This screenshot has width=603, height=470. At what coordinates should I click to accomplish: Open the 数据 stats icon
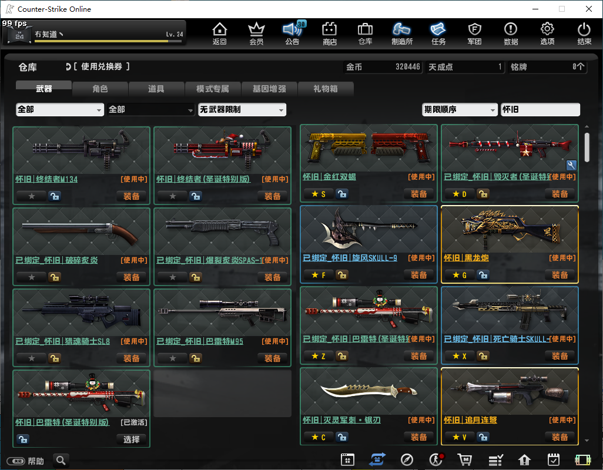[x=511, y=33]
